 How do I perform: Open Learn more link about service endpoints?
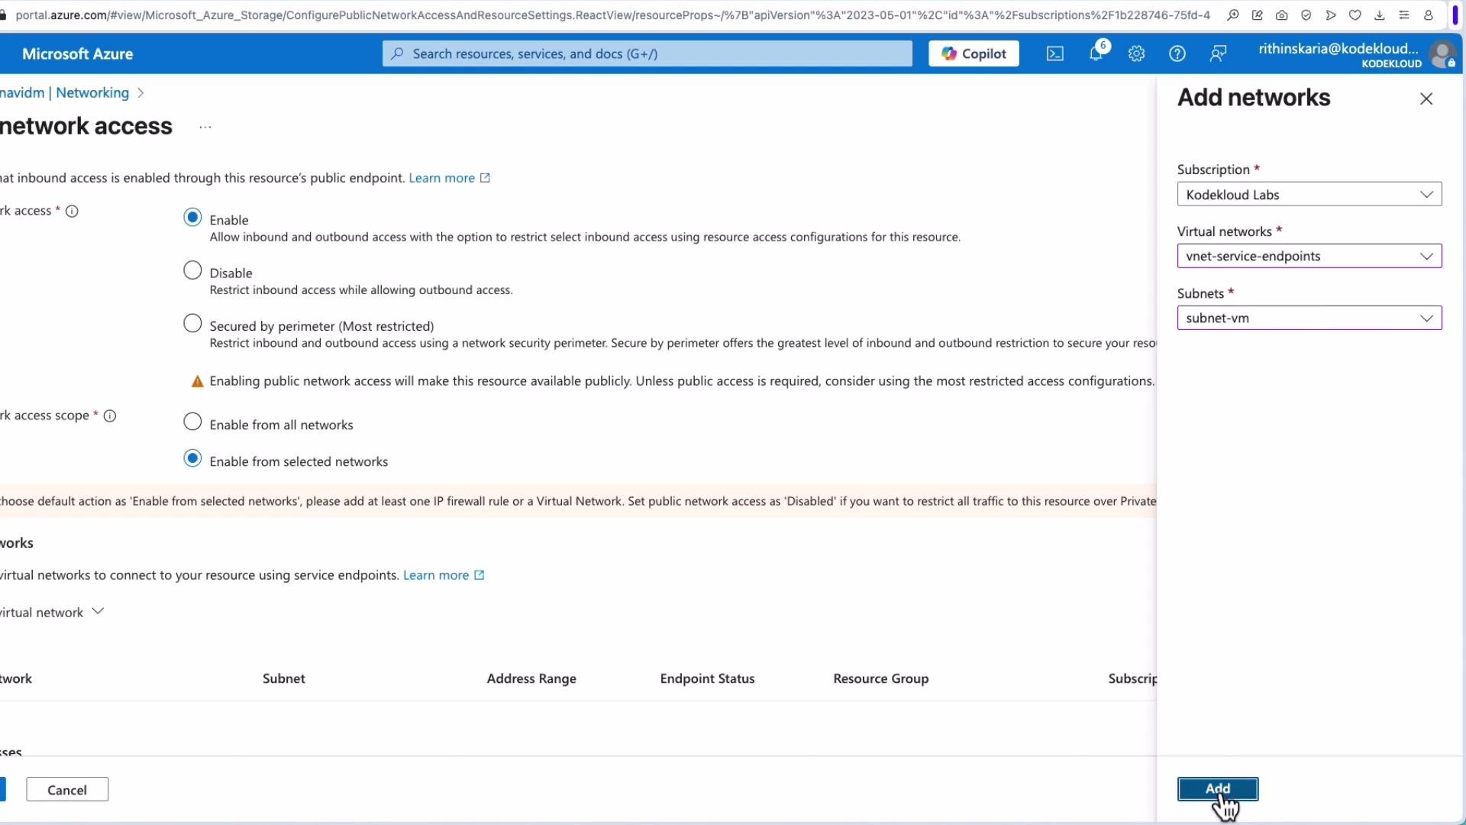(x=444, y=575)
